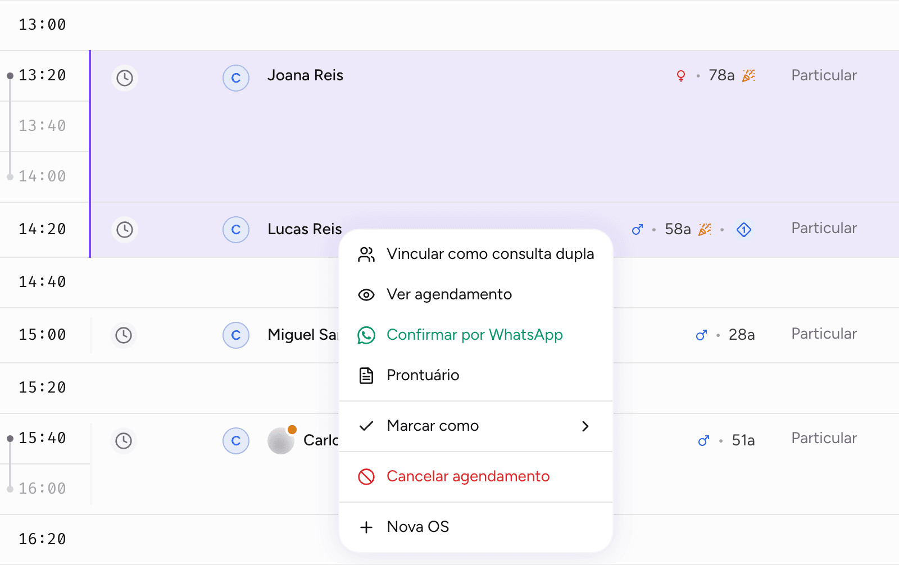The height and width of the screenshot is (565, 899).
Task: Click Particular in Joana Reis row
Action: 824,75
